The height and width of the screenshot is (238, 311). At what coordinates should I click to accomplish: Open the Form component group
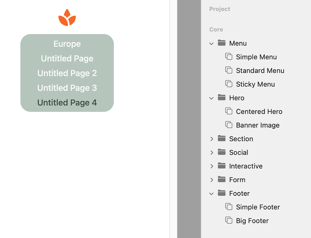coord(212,180)
